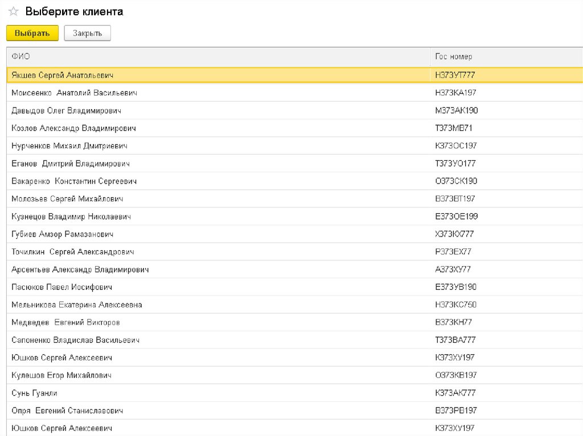Click plate number Т373ВА777
This screenshot has height=436, width=583.
[455, 339]
